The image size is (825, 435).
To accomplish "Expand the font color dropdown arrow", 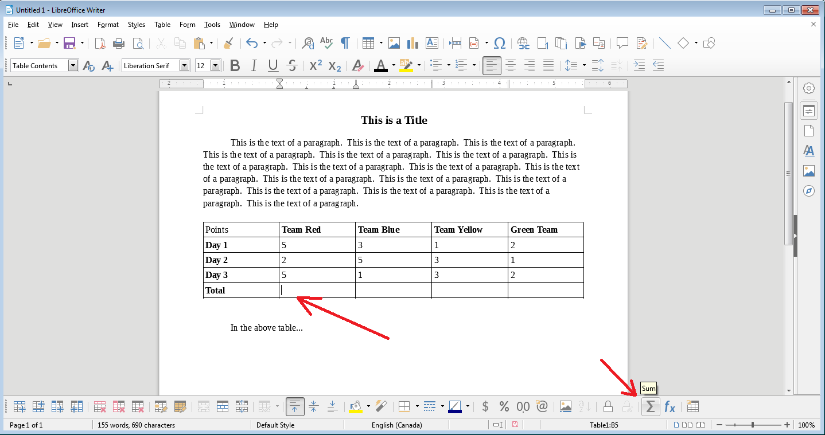I will [x=394, y=65].
